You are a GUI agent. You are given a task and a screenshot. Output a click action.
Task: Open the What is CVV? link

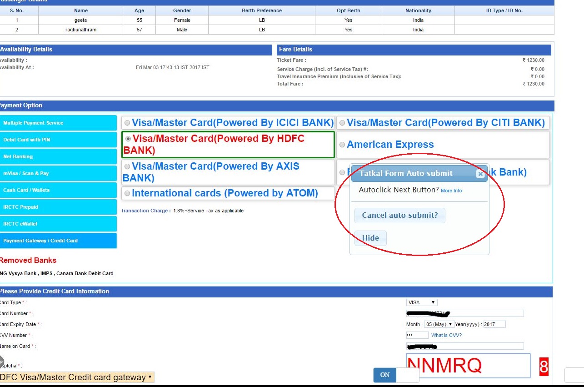coord(446,335)
